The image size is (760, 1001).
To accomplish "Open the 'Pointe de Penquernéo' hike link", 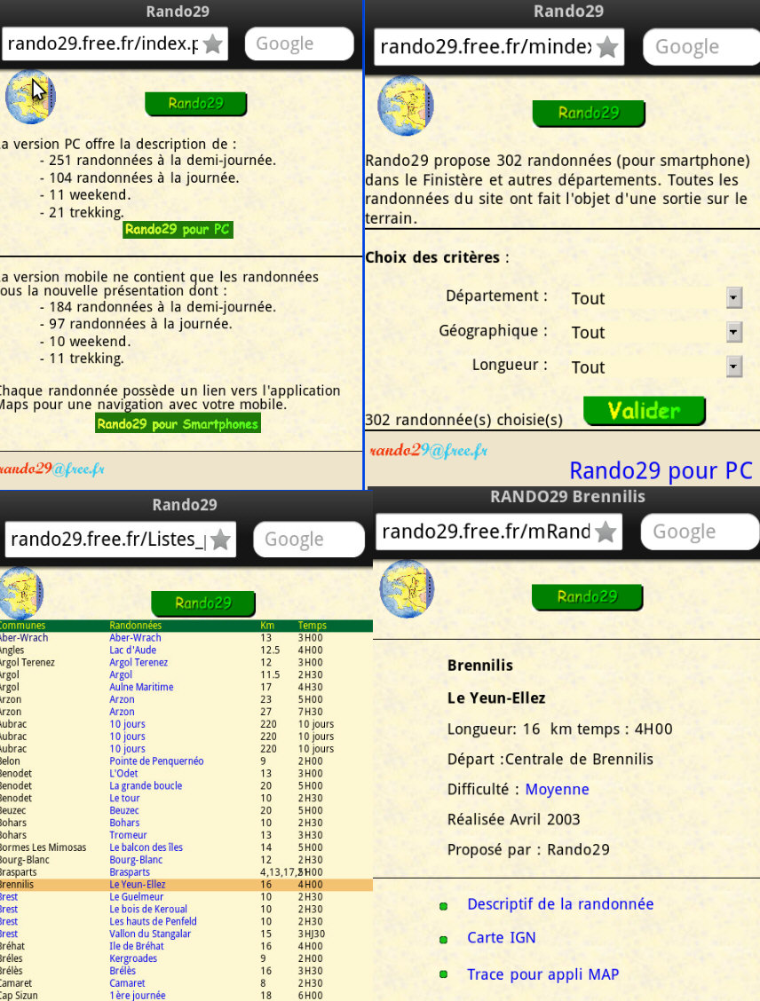I will (156, 761).
